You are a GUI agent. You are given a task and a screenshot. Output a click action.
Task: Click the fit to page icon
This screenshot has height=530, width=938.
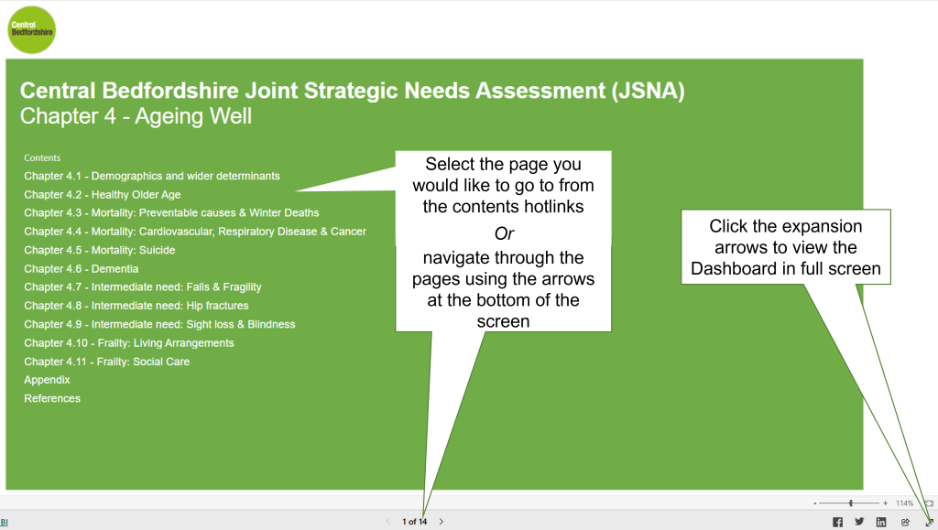point(929,503)
